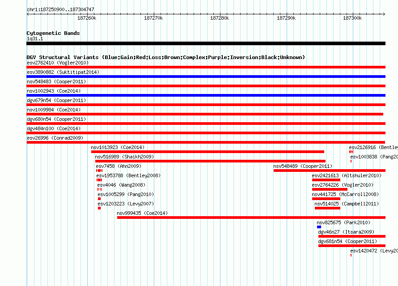
Task: Select the esv1420472 variant label
Action: [x=374, y=251]
